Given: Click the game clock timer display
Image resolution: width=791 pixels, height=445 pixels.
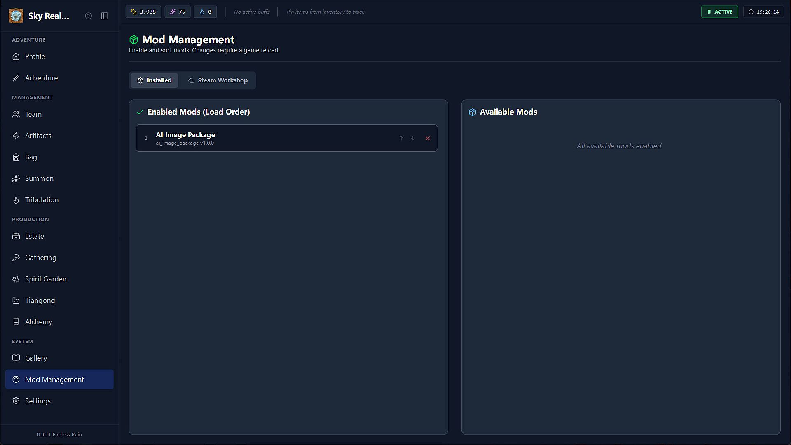Looking at the screenshot, I should click(x=763, y=12).
